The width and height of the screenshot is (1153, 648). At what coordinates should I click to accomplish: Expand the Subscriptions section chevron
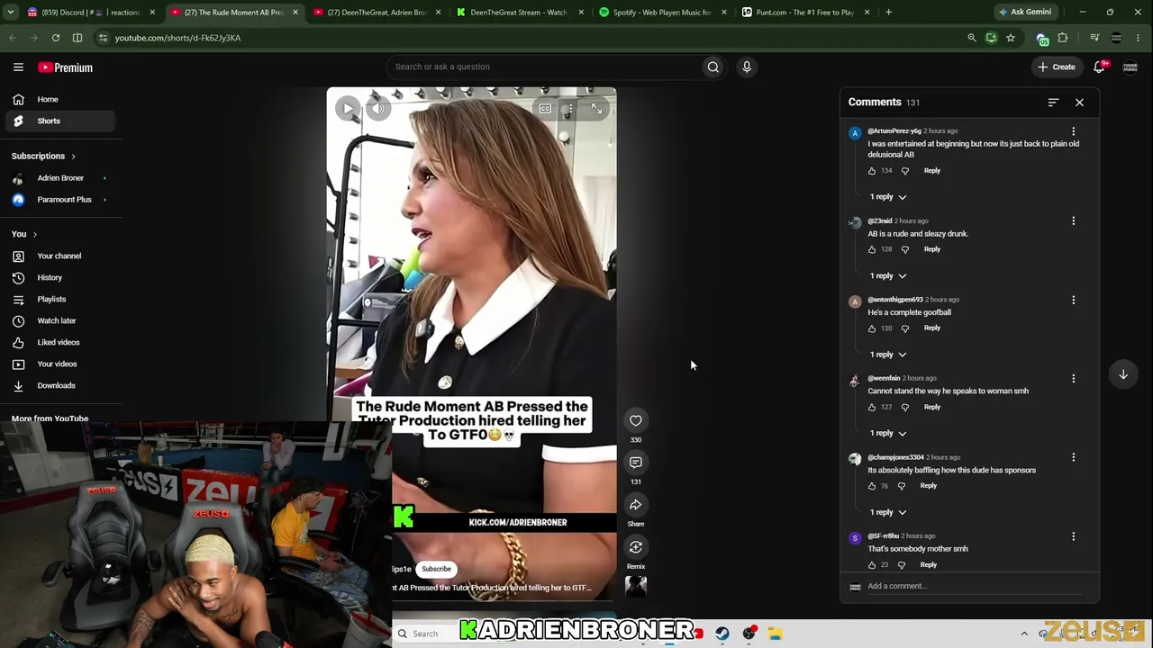tap(73, 157)
